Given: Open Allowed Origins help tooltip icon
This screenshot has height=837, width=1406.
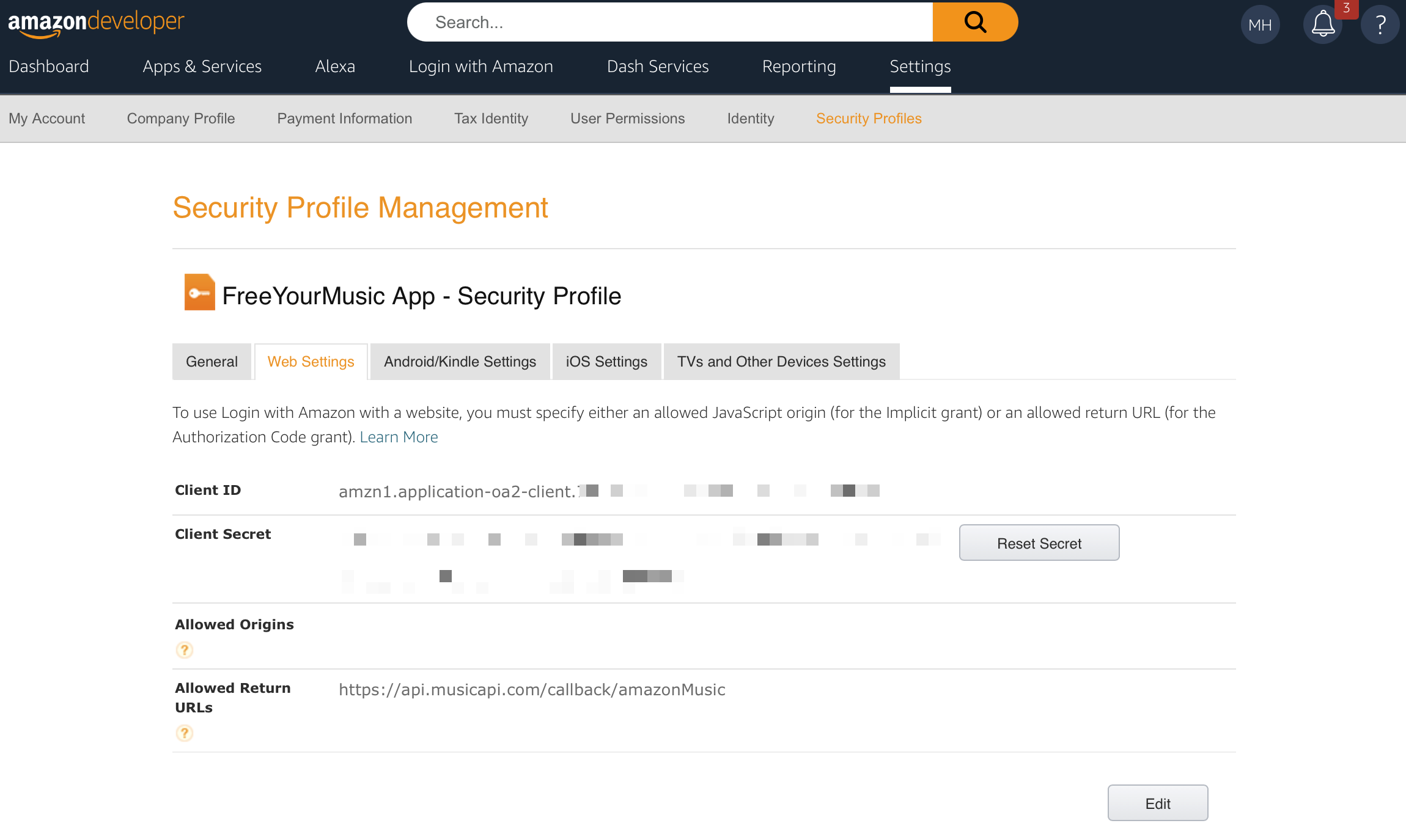Looking at the screenshot, I should (x=184, y=650).
